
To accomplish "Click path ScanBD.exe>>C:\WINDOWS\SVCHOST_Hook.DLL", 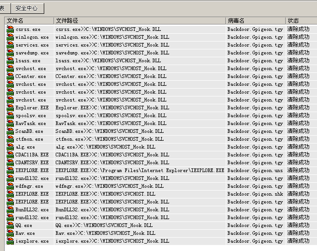I will click(x=110, y=131).
